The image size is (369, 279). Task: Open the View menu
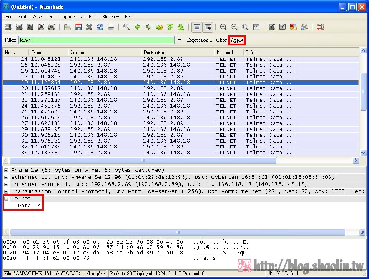click(37, 17)
